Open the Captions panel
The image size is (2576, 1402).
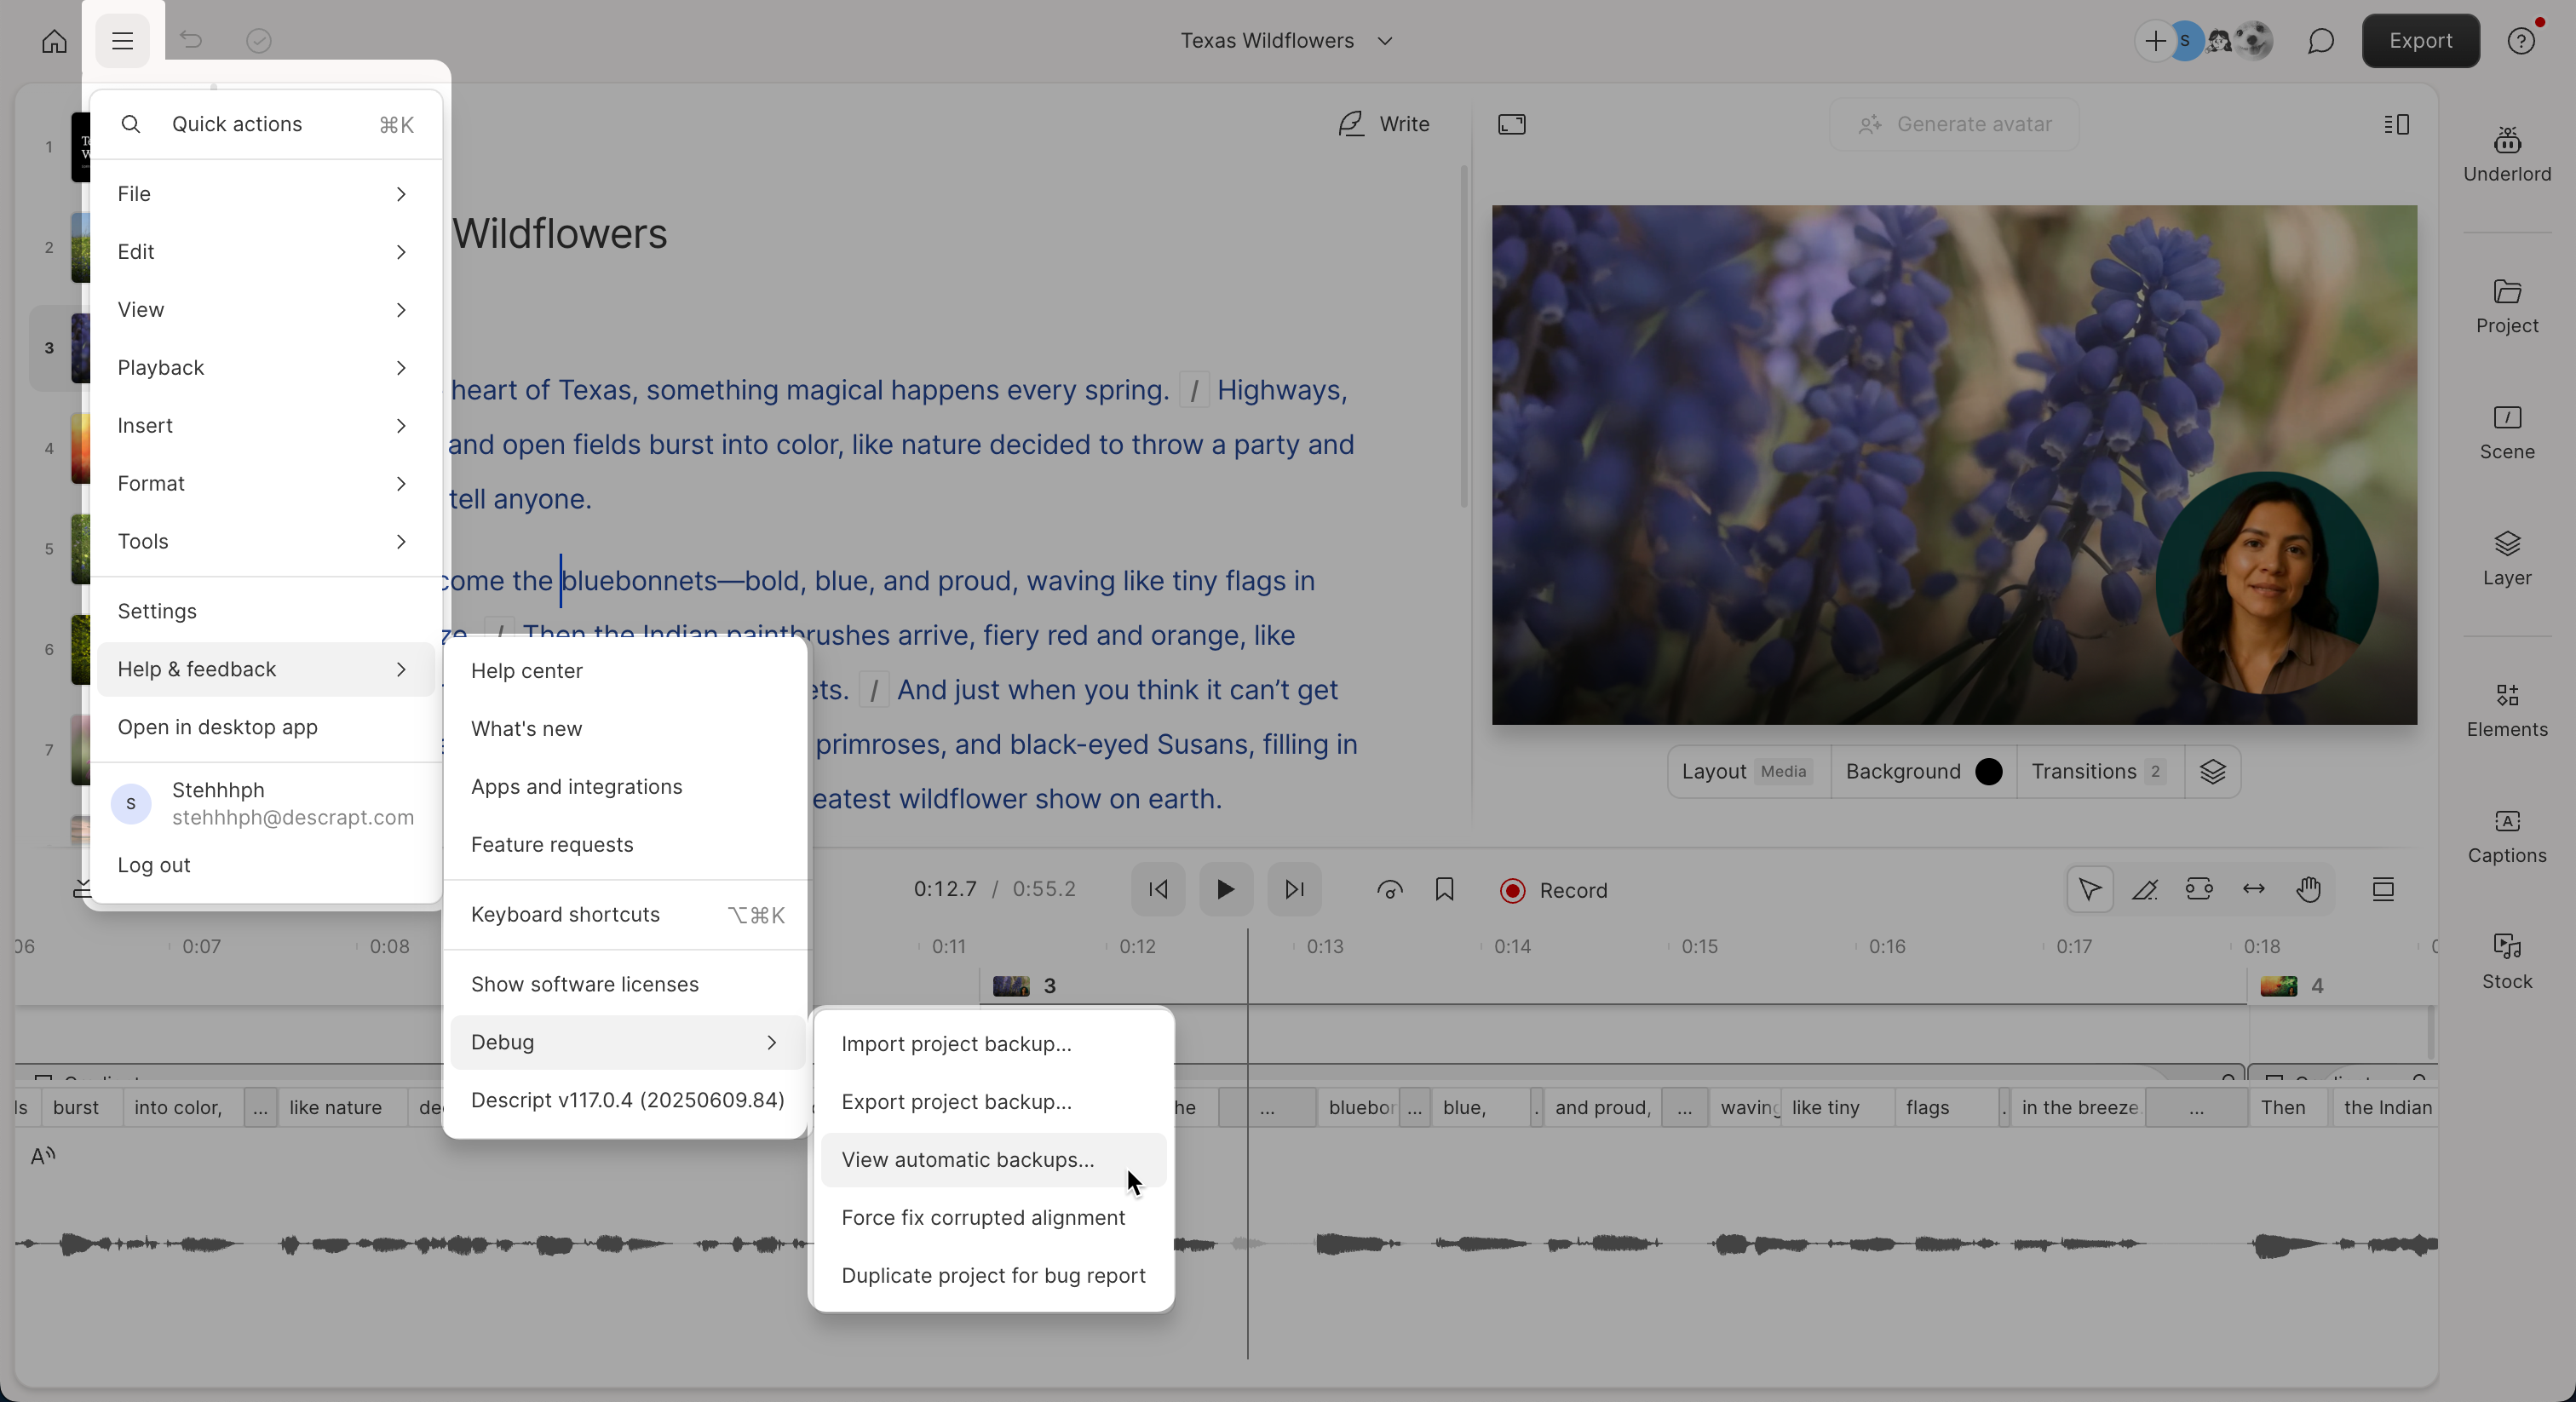(2506, 837)
